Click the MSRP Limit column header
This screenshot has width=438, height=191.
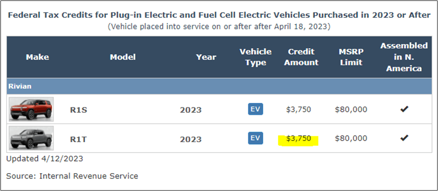point(351,57)
